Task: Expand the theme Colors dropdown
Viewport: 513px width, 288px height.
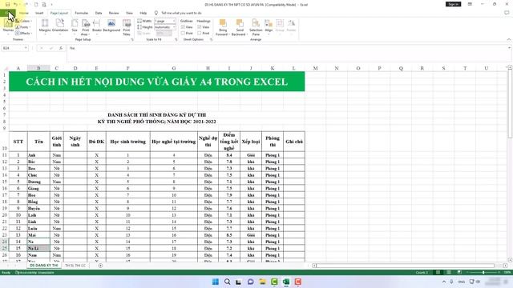Action: coord(23,21)
